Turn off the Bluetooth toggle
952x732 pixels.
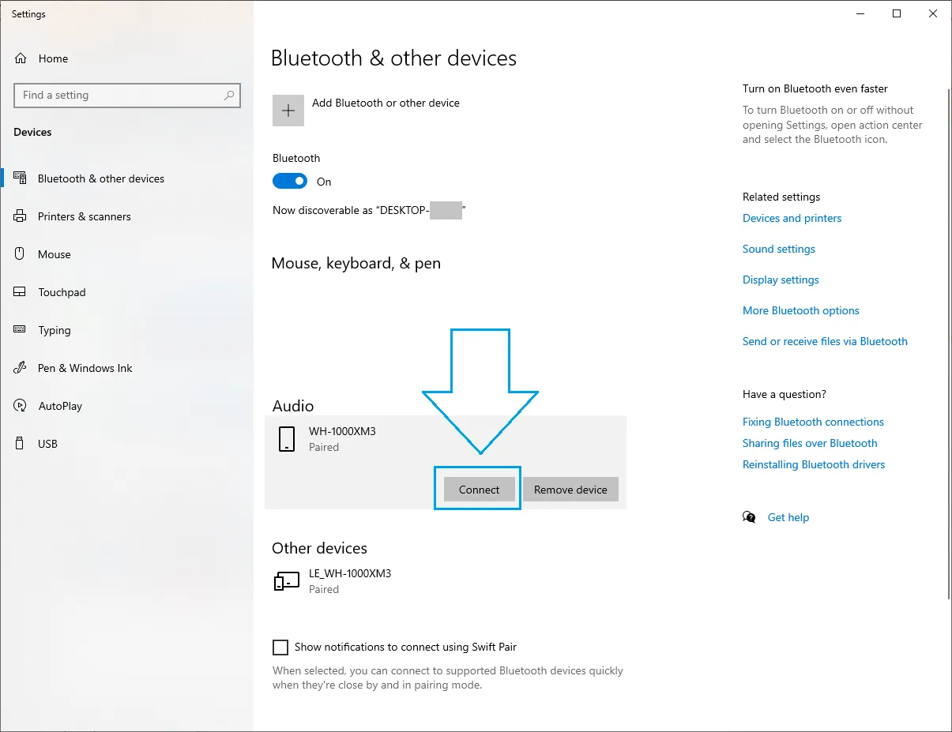point(289,182)
